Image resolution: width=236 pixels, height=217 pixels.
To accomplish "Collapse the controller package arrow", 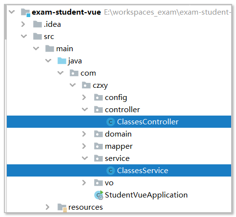I will pos(85,110).
